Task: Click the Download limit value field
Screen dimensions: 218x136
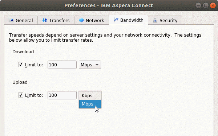Action: (x=62, y=65)
